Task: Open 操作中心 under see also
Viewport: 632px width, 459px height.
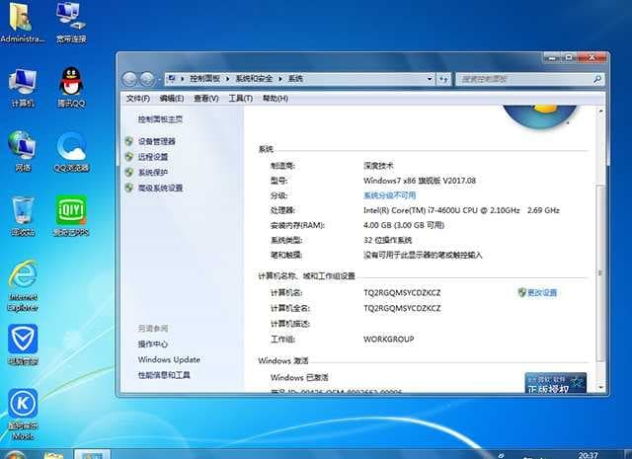Action: (153, 344)
